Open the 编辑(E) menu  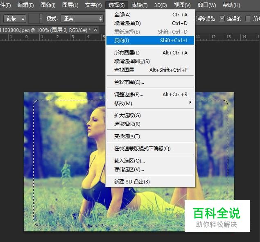(x=26, y=5)
